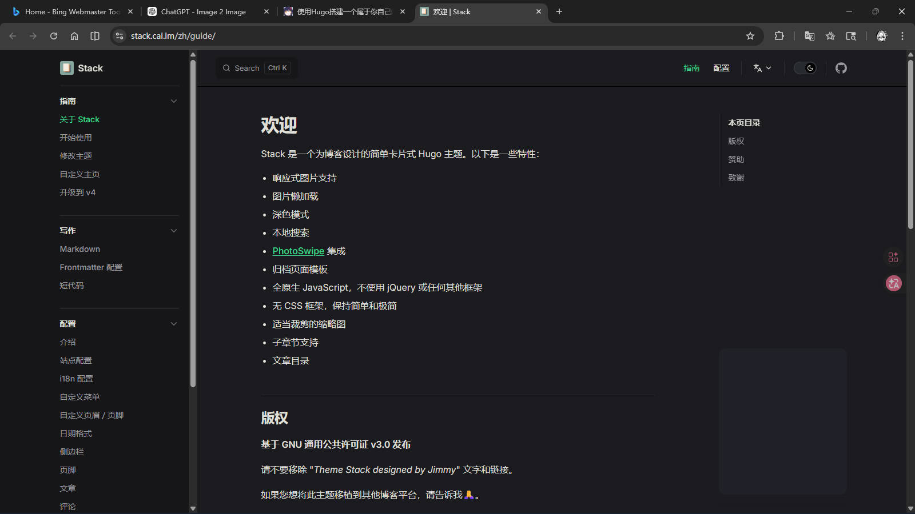This screenshot has height=514, width=915.
Task: Open the Markdown writing page
Action: coord(79,249)
